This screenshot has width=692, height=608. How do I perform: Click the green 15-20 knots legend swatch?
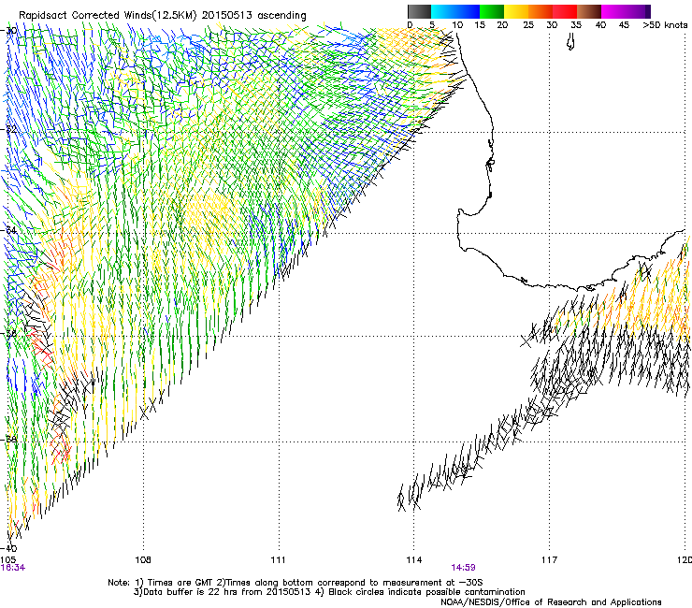(492, 11)
